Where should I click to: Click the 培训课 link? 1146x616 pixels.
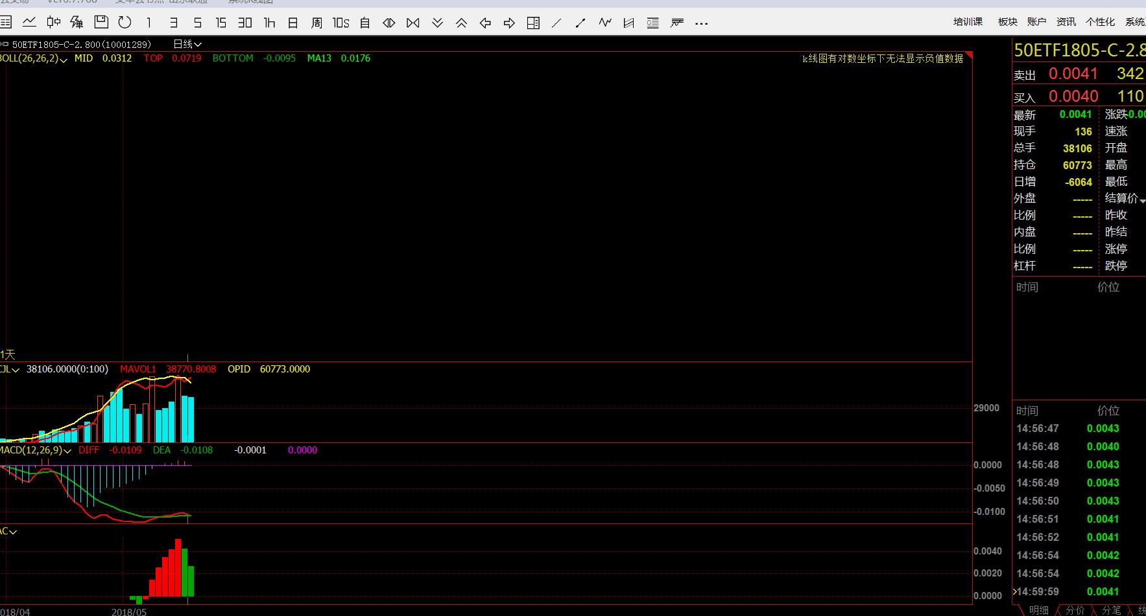pos(968,22)
